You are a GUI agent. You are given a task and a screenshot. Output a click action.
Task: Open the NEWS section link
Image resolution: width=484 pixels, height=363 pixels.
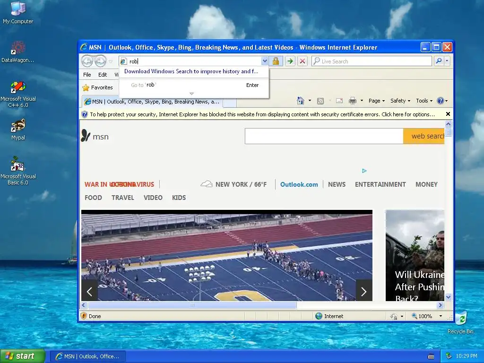pos(337,184)
